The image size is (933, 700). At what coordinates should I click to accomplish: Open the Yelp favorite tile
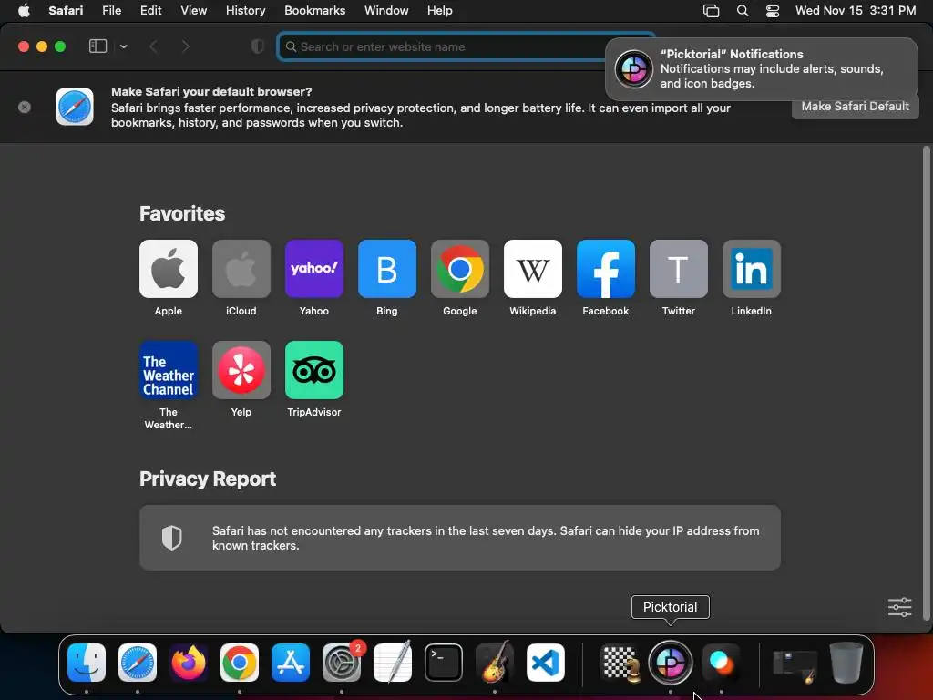[x=241, y=370]
